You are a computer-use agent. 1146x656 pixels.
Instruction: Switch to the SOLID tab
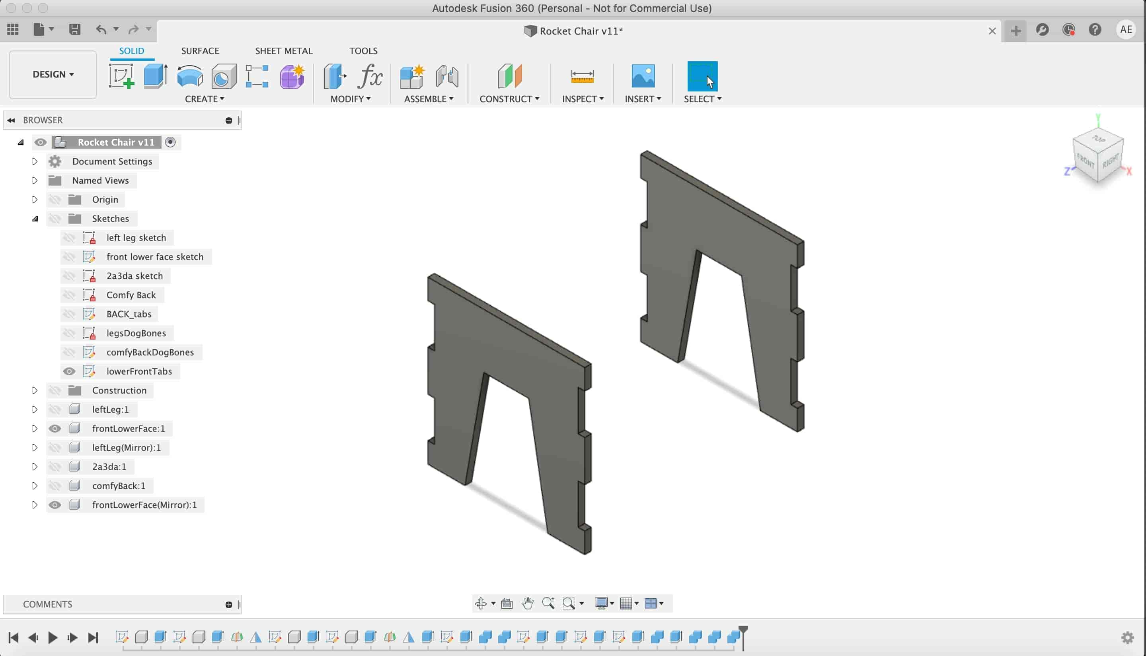click(x=131, y=51)
